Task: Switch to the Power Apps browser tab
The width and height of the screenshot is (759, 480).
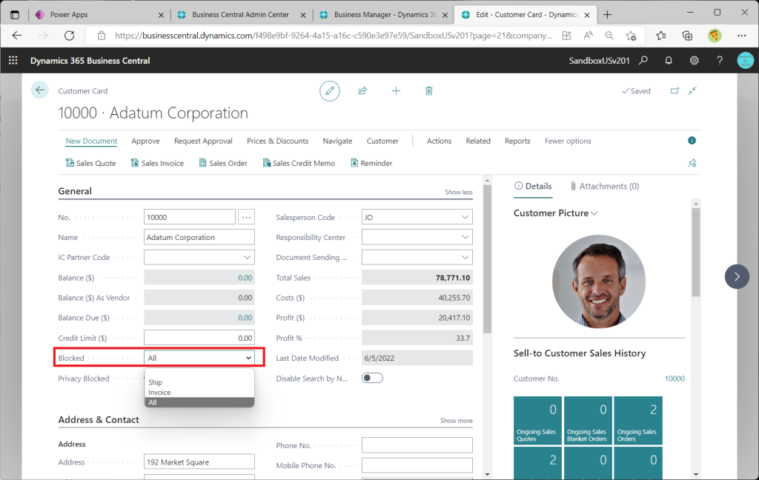Action: [100, 15]
